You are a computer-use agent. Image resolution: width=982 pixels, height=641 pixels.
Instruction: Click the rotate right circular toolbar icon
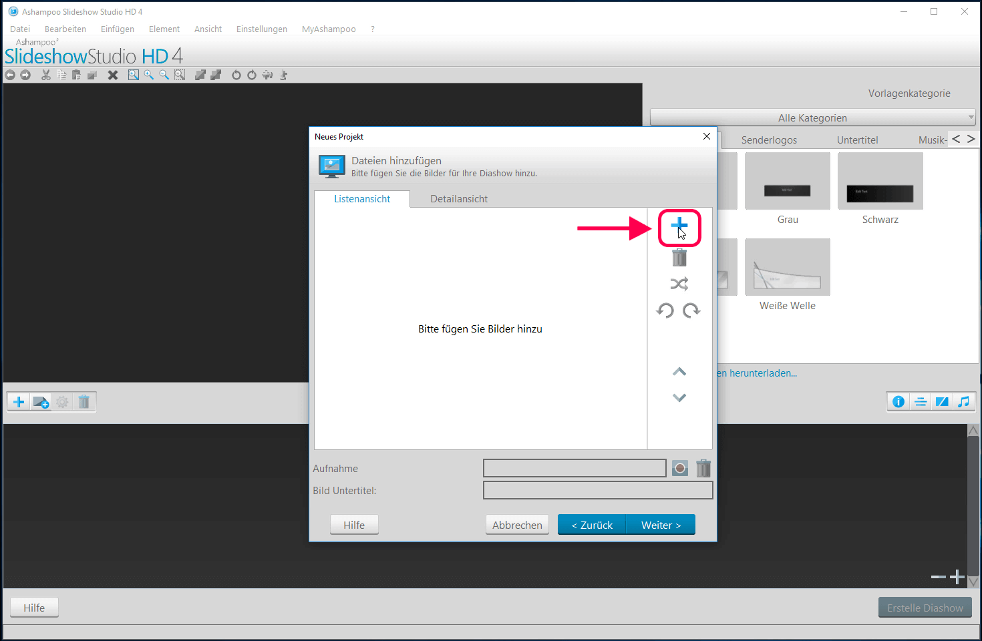(x=252, y=75)
